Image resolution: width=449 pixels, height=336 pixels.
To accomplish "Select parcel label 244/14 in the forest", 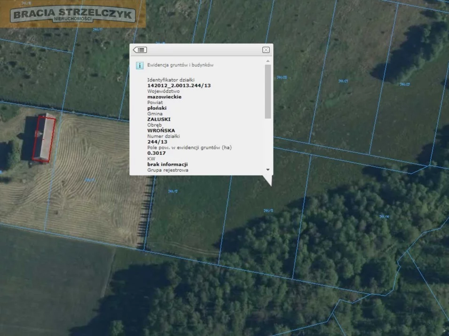I will point(384,216).
